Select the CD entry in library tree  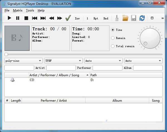[32, 80]
